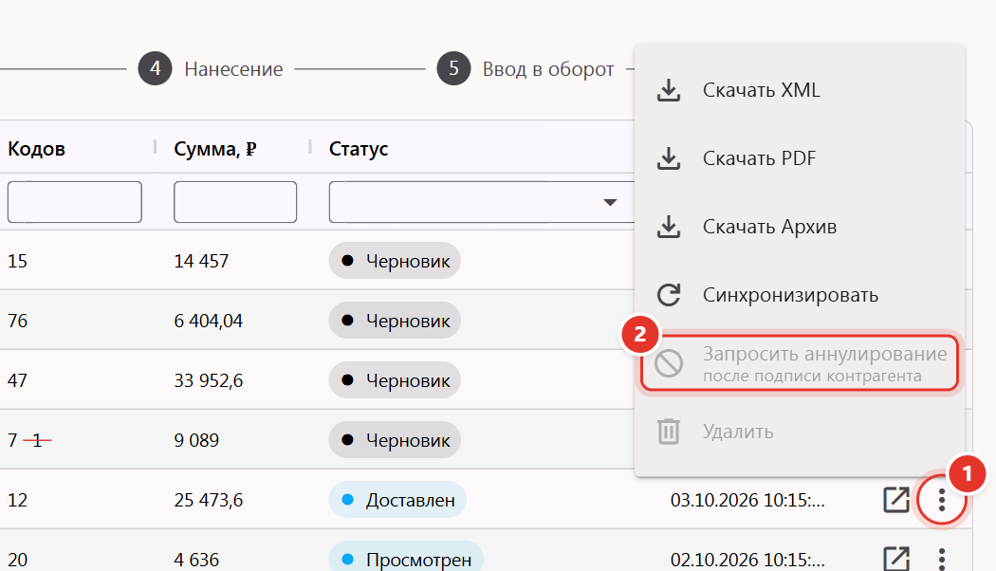This screenshot has width=996, height=571.
Task: Click the Доставлен status badge
Action: [397, 500]
